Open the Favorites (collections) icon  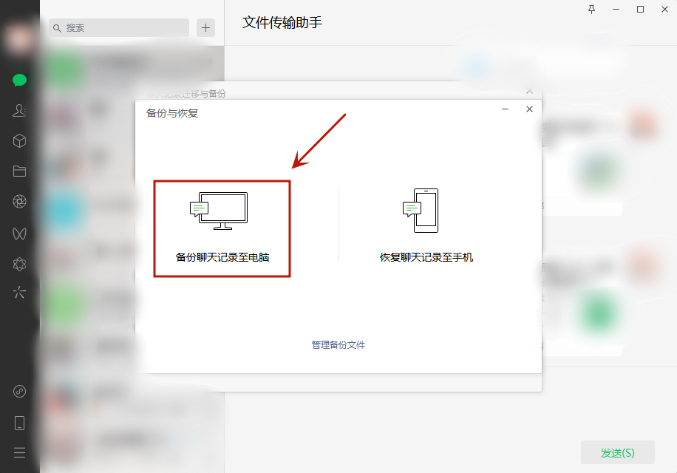(x=20, y=140)
